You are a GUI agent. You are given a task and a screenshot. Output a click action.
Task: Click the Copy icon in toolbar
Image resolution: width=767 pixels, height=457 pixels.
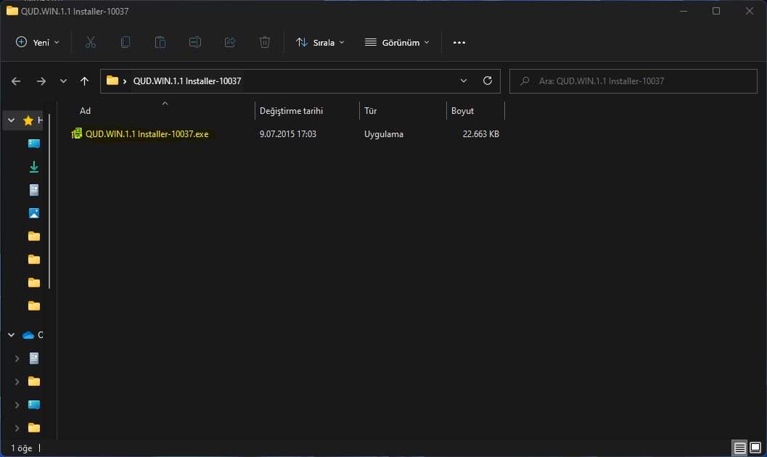[126, 43]
